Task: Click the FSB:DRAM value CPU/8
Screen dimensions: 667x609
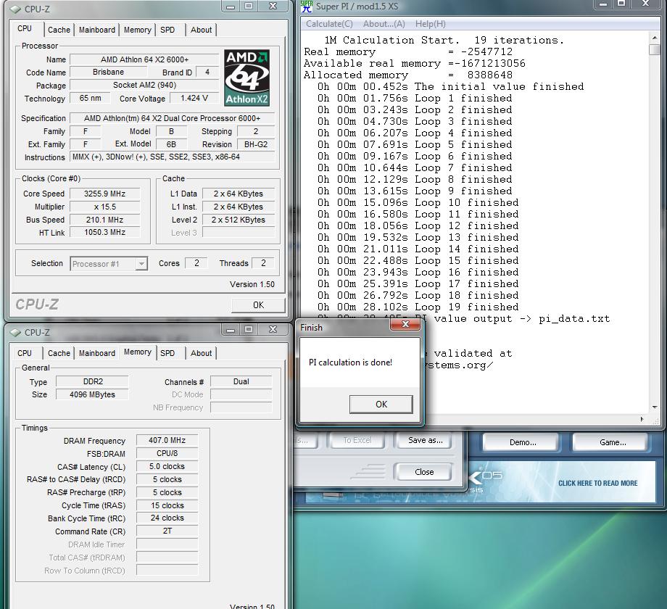Action: pos(167,454)
